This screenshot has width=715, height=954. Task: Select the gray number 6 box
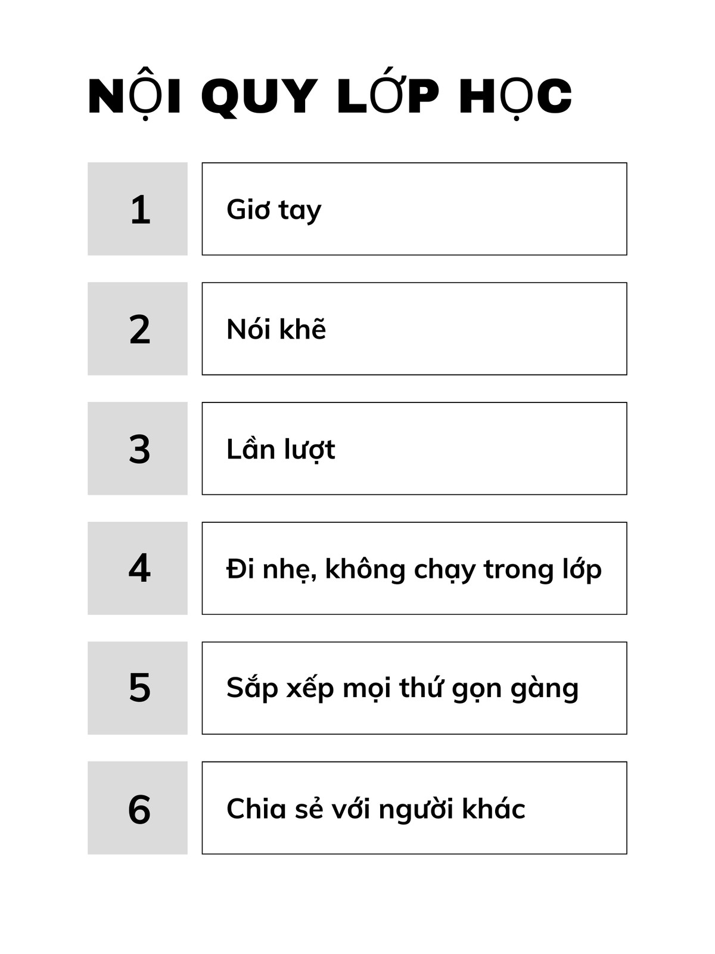(x=138, y=808)
